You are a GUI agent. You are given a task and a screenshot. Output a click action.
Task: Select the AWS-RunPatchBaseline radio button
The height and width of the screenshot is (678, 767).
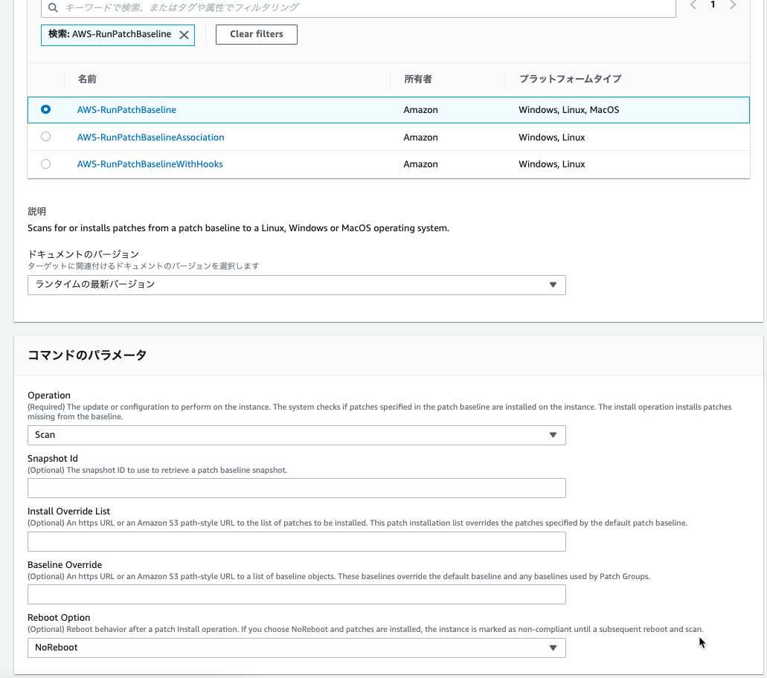45,109
